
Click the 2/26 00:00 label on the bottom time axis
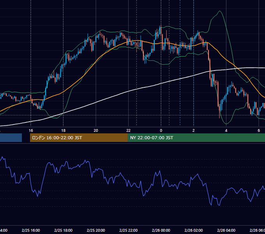pos(161,230)
